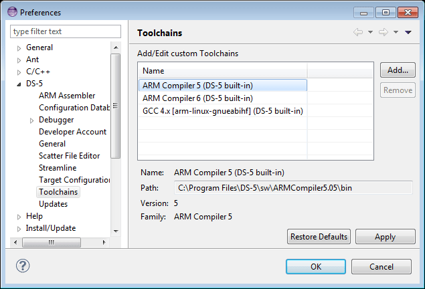425x289 pixels.
Task: Expand the Install/Update tree node
Action: click(x=19, y=229)
